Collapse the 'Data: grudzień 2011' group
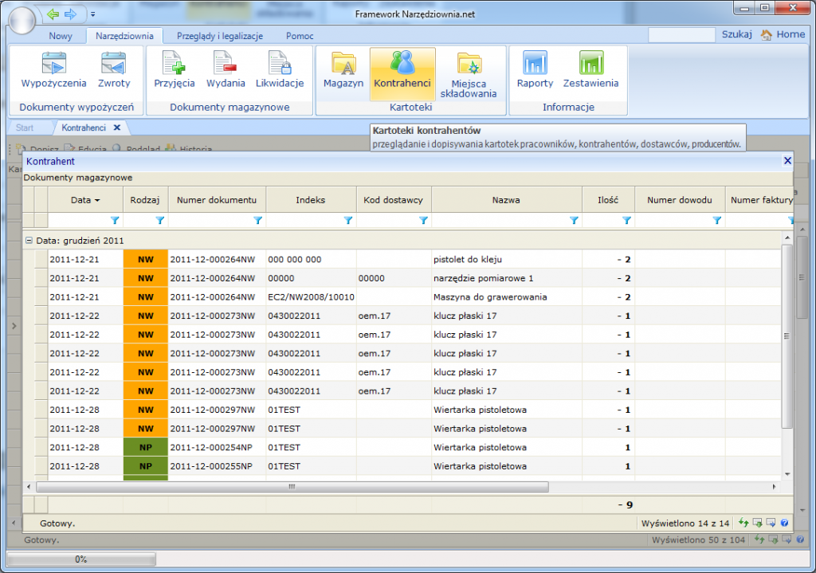This screenshot has width=816, height=573. [29, 240]
